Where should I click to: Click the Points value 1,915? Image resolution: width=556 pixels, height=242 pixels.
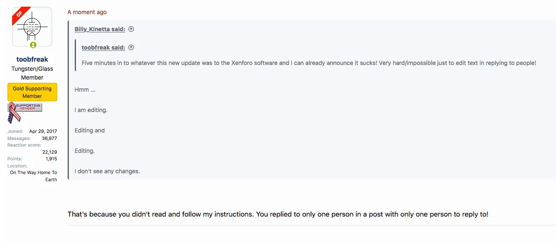51,159
